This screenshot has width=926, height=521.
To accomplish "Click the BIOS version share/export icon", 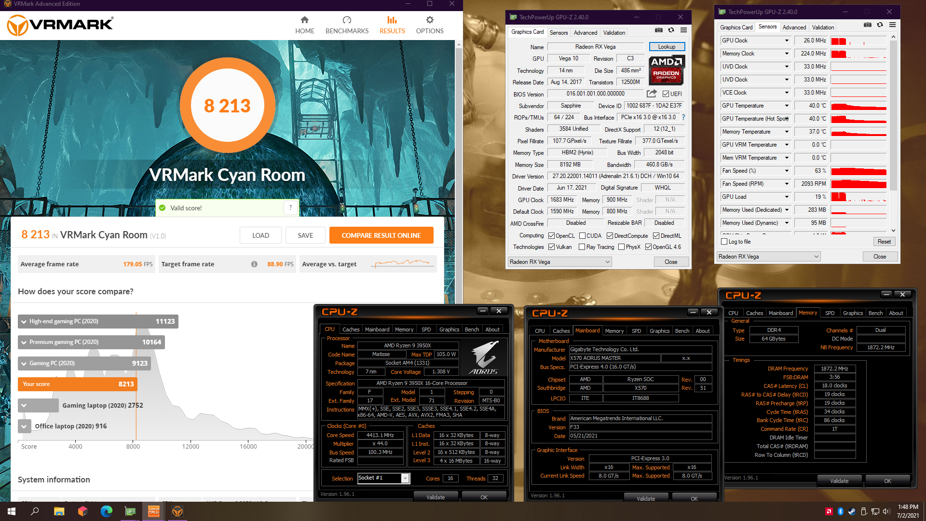I will 652,94.
